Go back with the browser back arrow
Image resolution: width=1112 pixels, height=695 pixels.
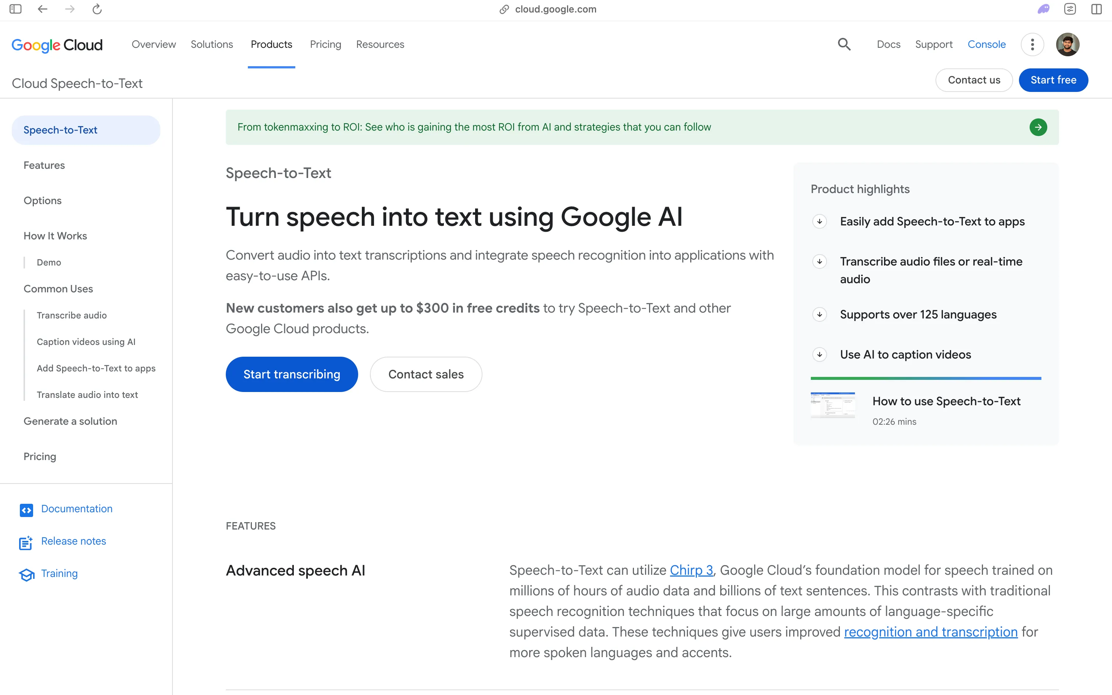43,9
